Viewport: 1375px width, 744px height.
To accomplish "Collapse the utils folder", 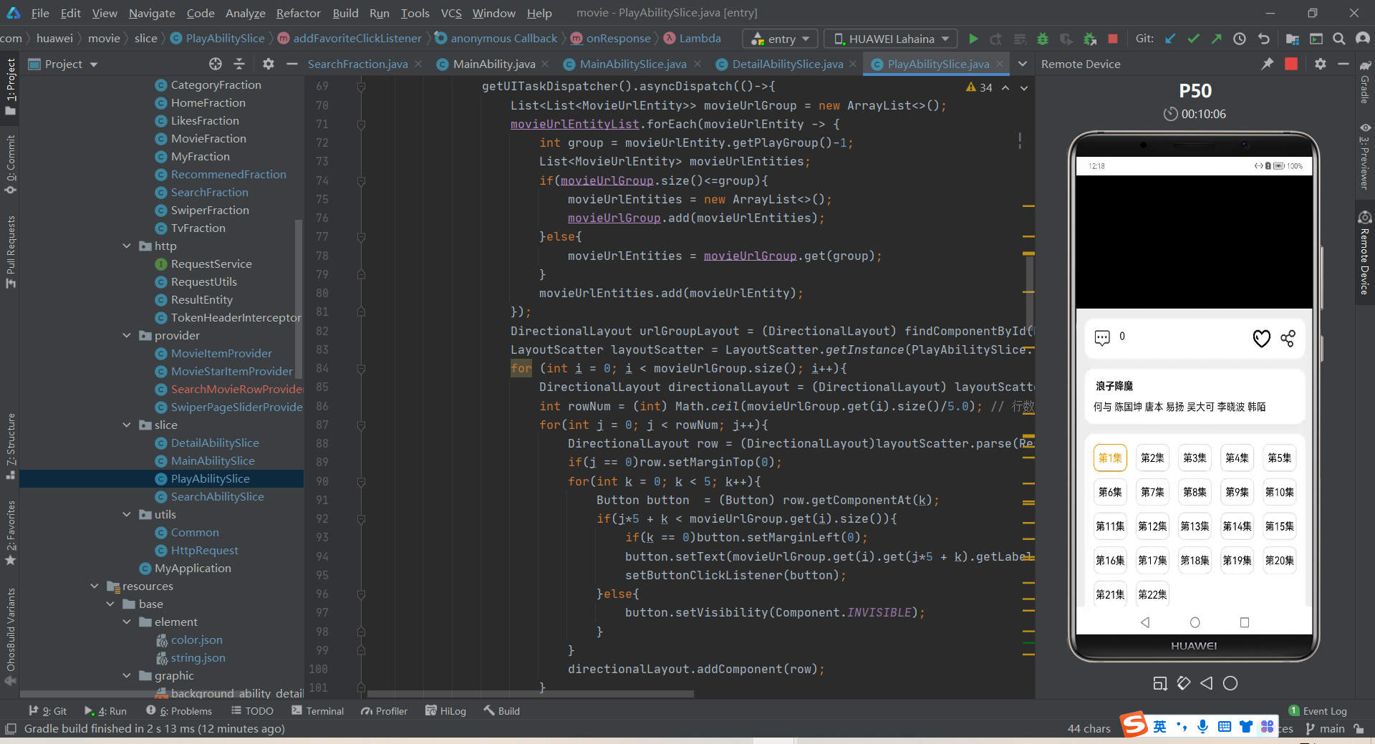I will [x=127, y=514].
